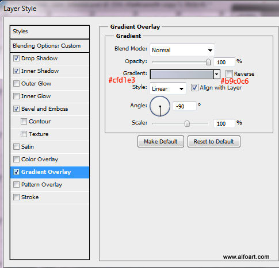The width and height of the screenshot is (279, 268).
Task: Select the Gradient Overlay row
Action: pyautogui.click(x=49, y=172)
